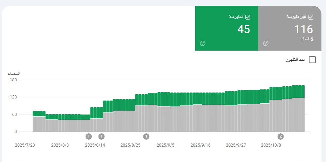Click the 2025/10/8 date label

pyautogui.click(x=271, y=145)
